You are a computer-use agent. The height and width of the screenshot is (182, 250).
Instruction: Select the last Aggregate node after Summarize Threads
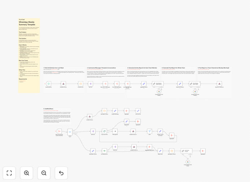pyautogui.click(x=203, y=151)
